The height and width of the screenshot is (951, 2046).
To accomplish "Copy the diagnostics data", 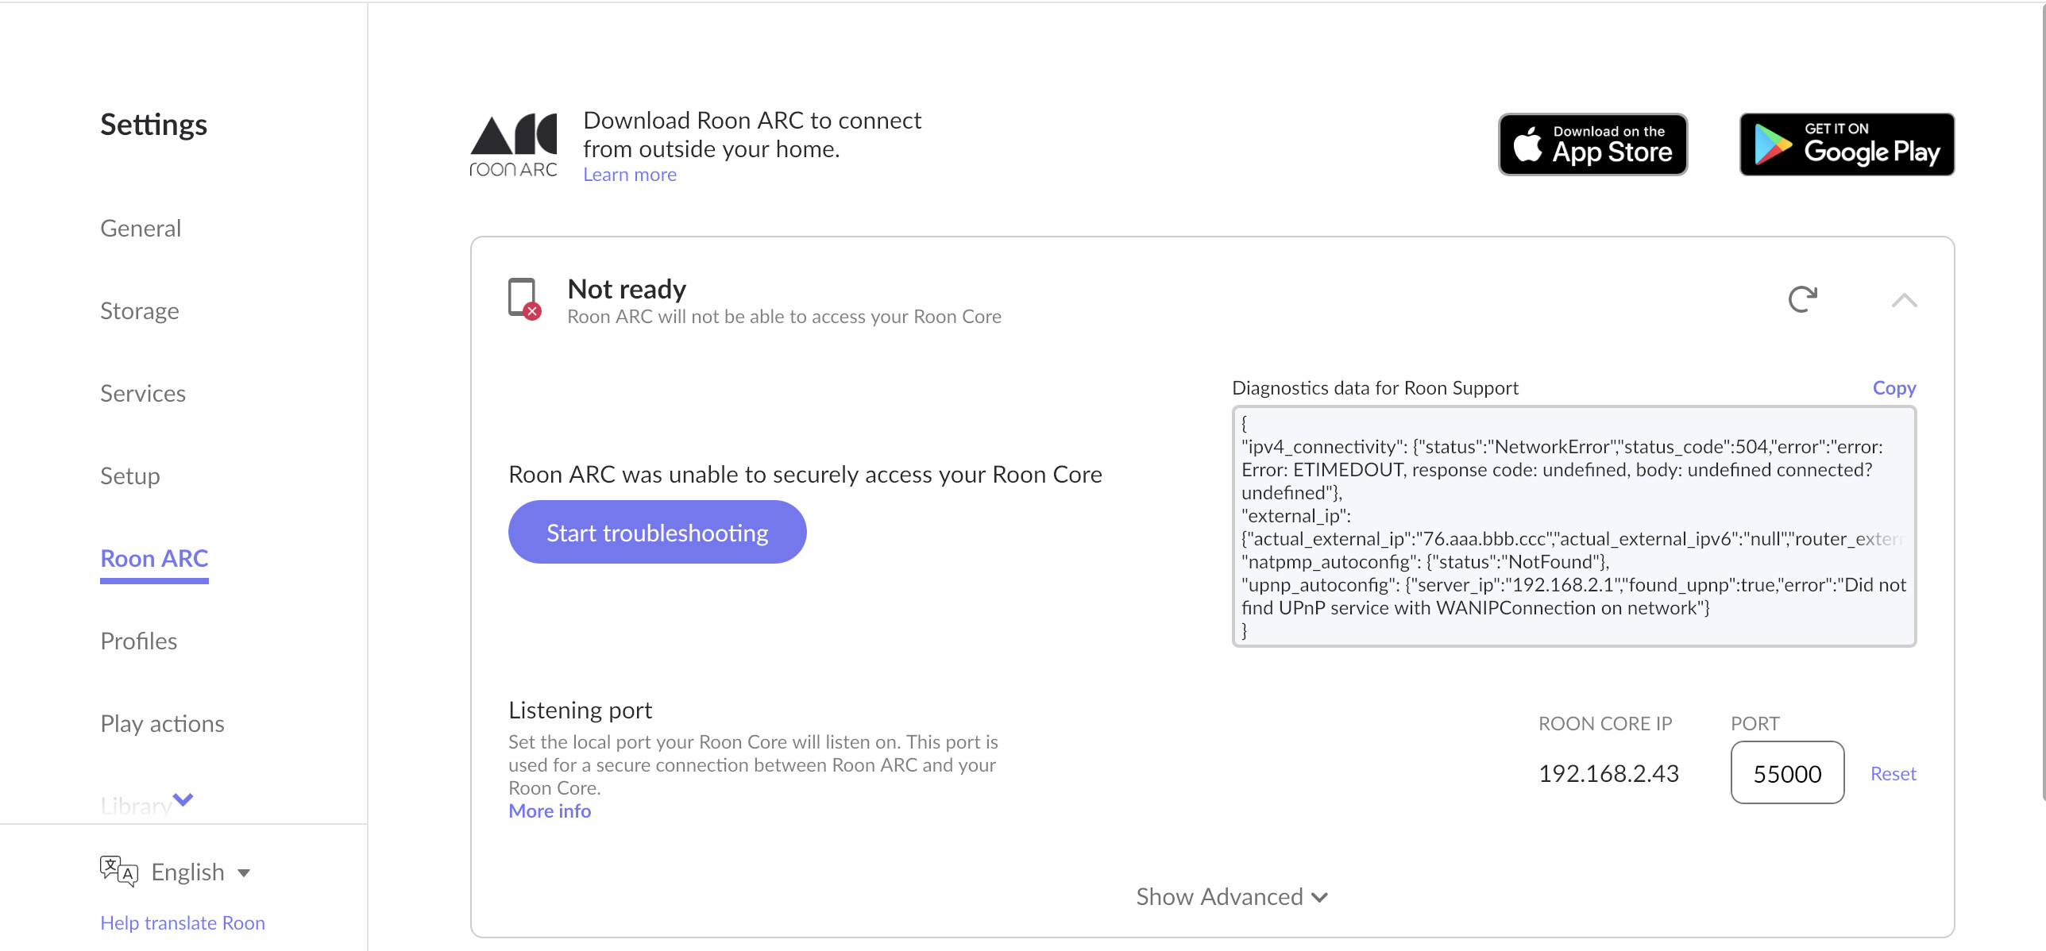I will pyautogui.click(x=1894, y=388).
